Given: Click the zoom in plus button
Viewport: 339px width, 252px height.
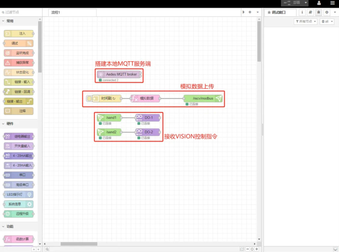Looking at the screenshot, I should (x=256, y=249).
